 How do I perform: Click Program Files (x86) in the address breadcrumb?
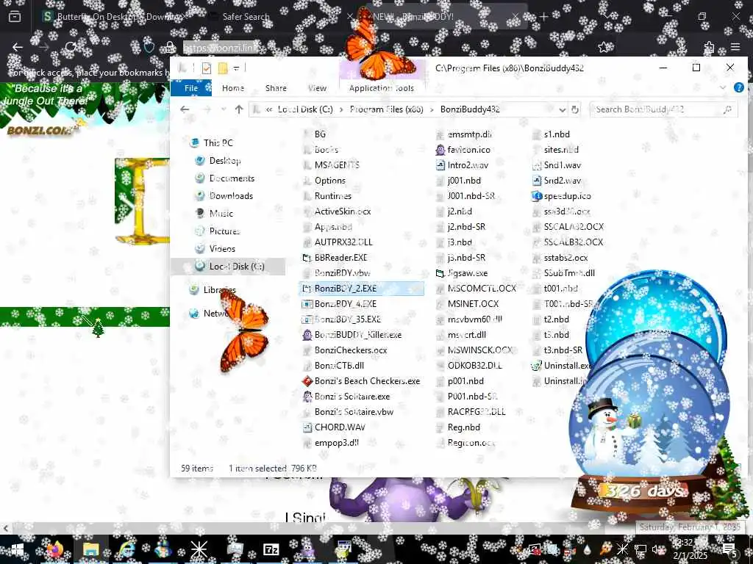(x=386, y=109)
